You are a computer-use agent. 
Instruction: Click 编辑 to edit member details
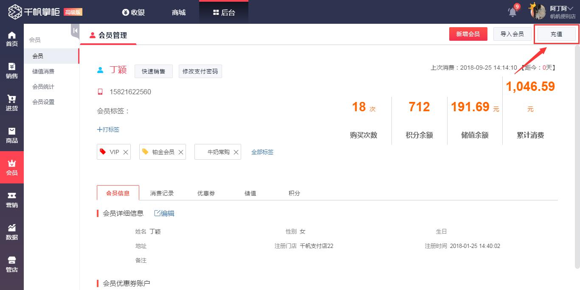(x=164, y=214)
